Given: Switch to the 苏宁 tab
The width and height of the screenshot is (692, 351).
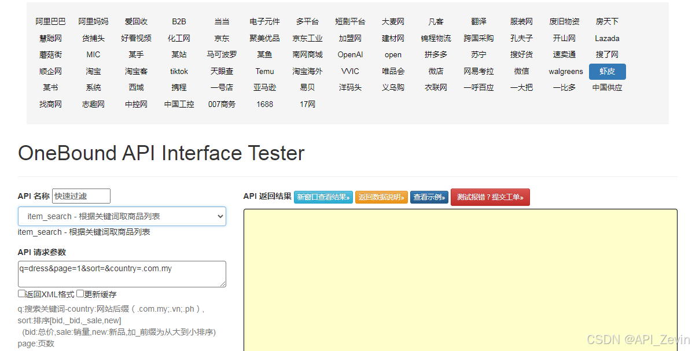Looking at the screenshot, I should [478, 55].
